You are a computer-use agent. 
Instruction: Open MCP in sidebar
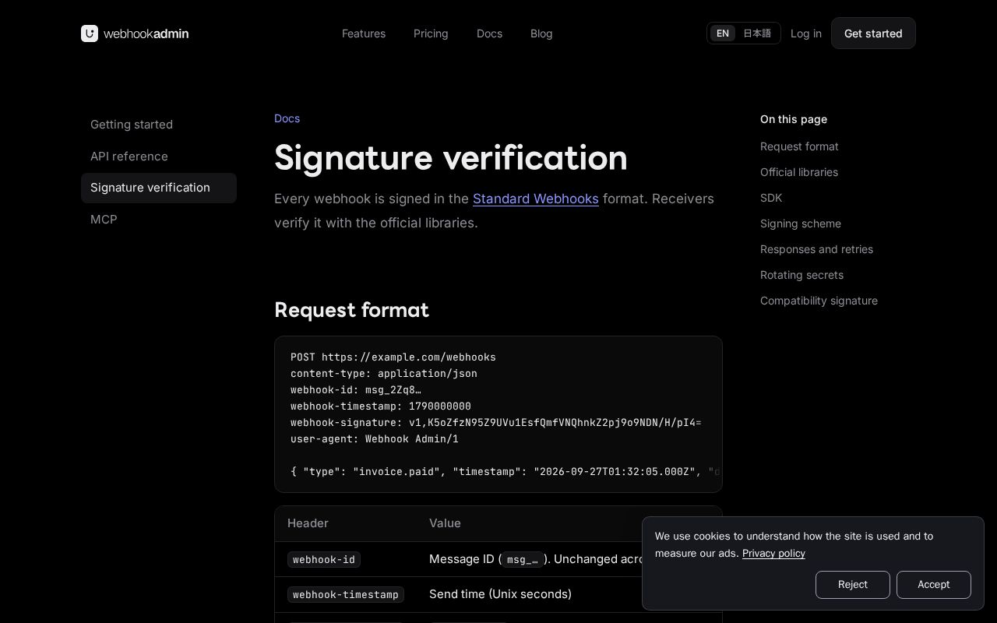159,220
